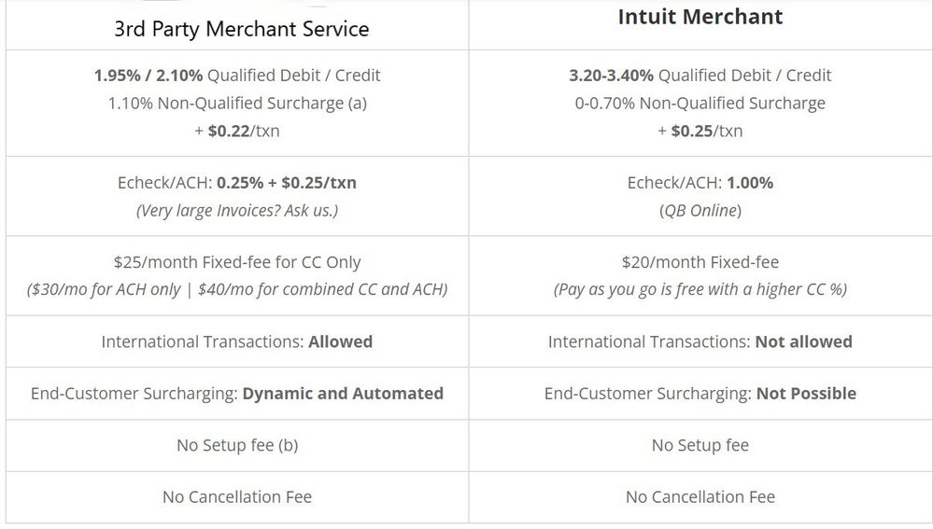Click "International Transactions: Allowed" cell
Screen dimensions: 933x529
[236, 341]
